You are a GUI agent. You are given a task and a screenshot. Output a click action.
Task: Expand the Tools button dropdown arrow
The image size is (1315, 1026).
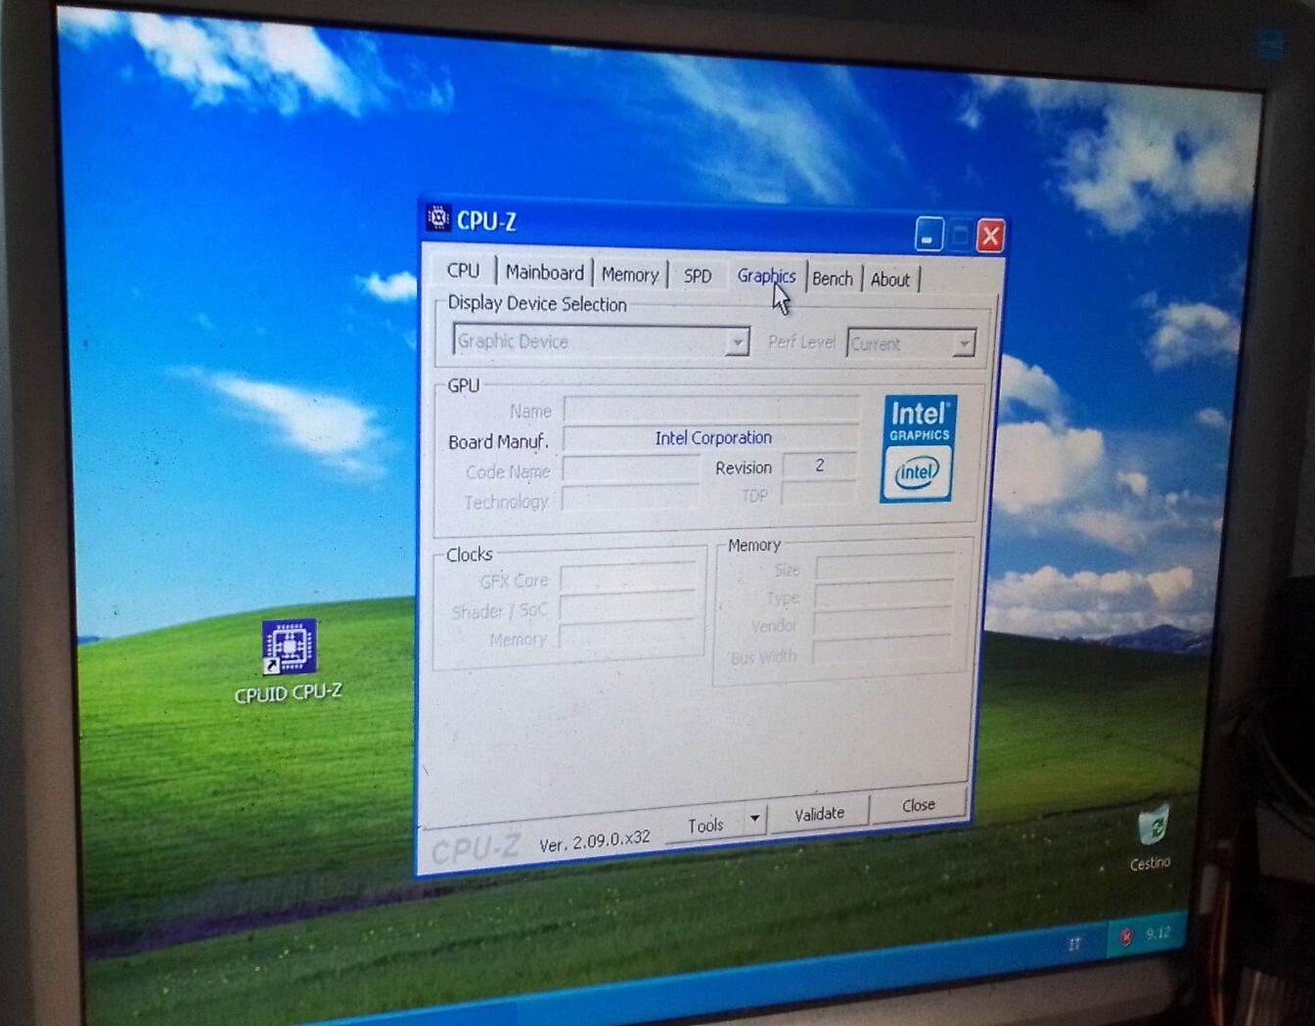754,818
